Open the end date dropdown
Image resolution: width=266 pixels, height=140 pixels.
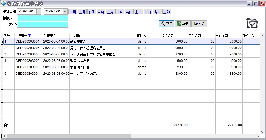tap(65, 12)
